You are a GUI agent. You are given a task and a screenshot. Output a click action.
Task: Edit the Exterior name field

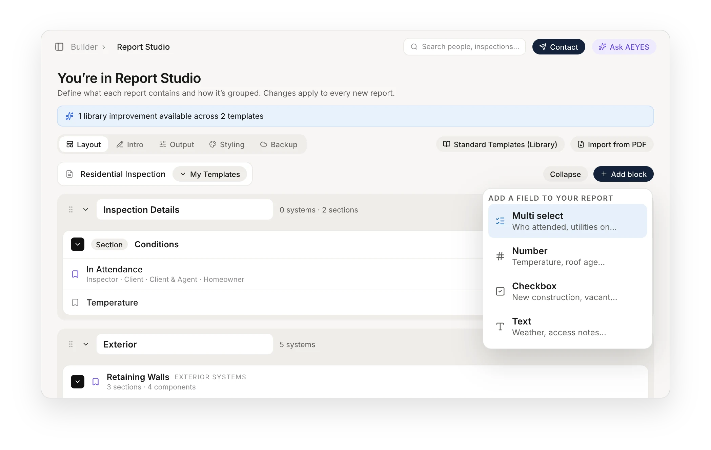pyautogui.click(x=185, y=344)
